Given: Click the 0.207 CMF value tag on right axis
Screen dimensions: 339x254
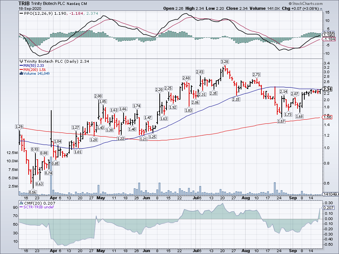Looking at the screenshot, I should (x=328, y=208).
